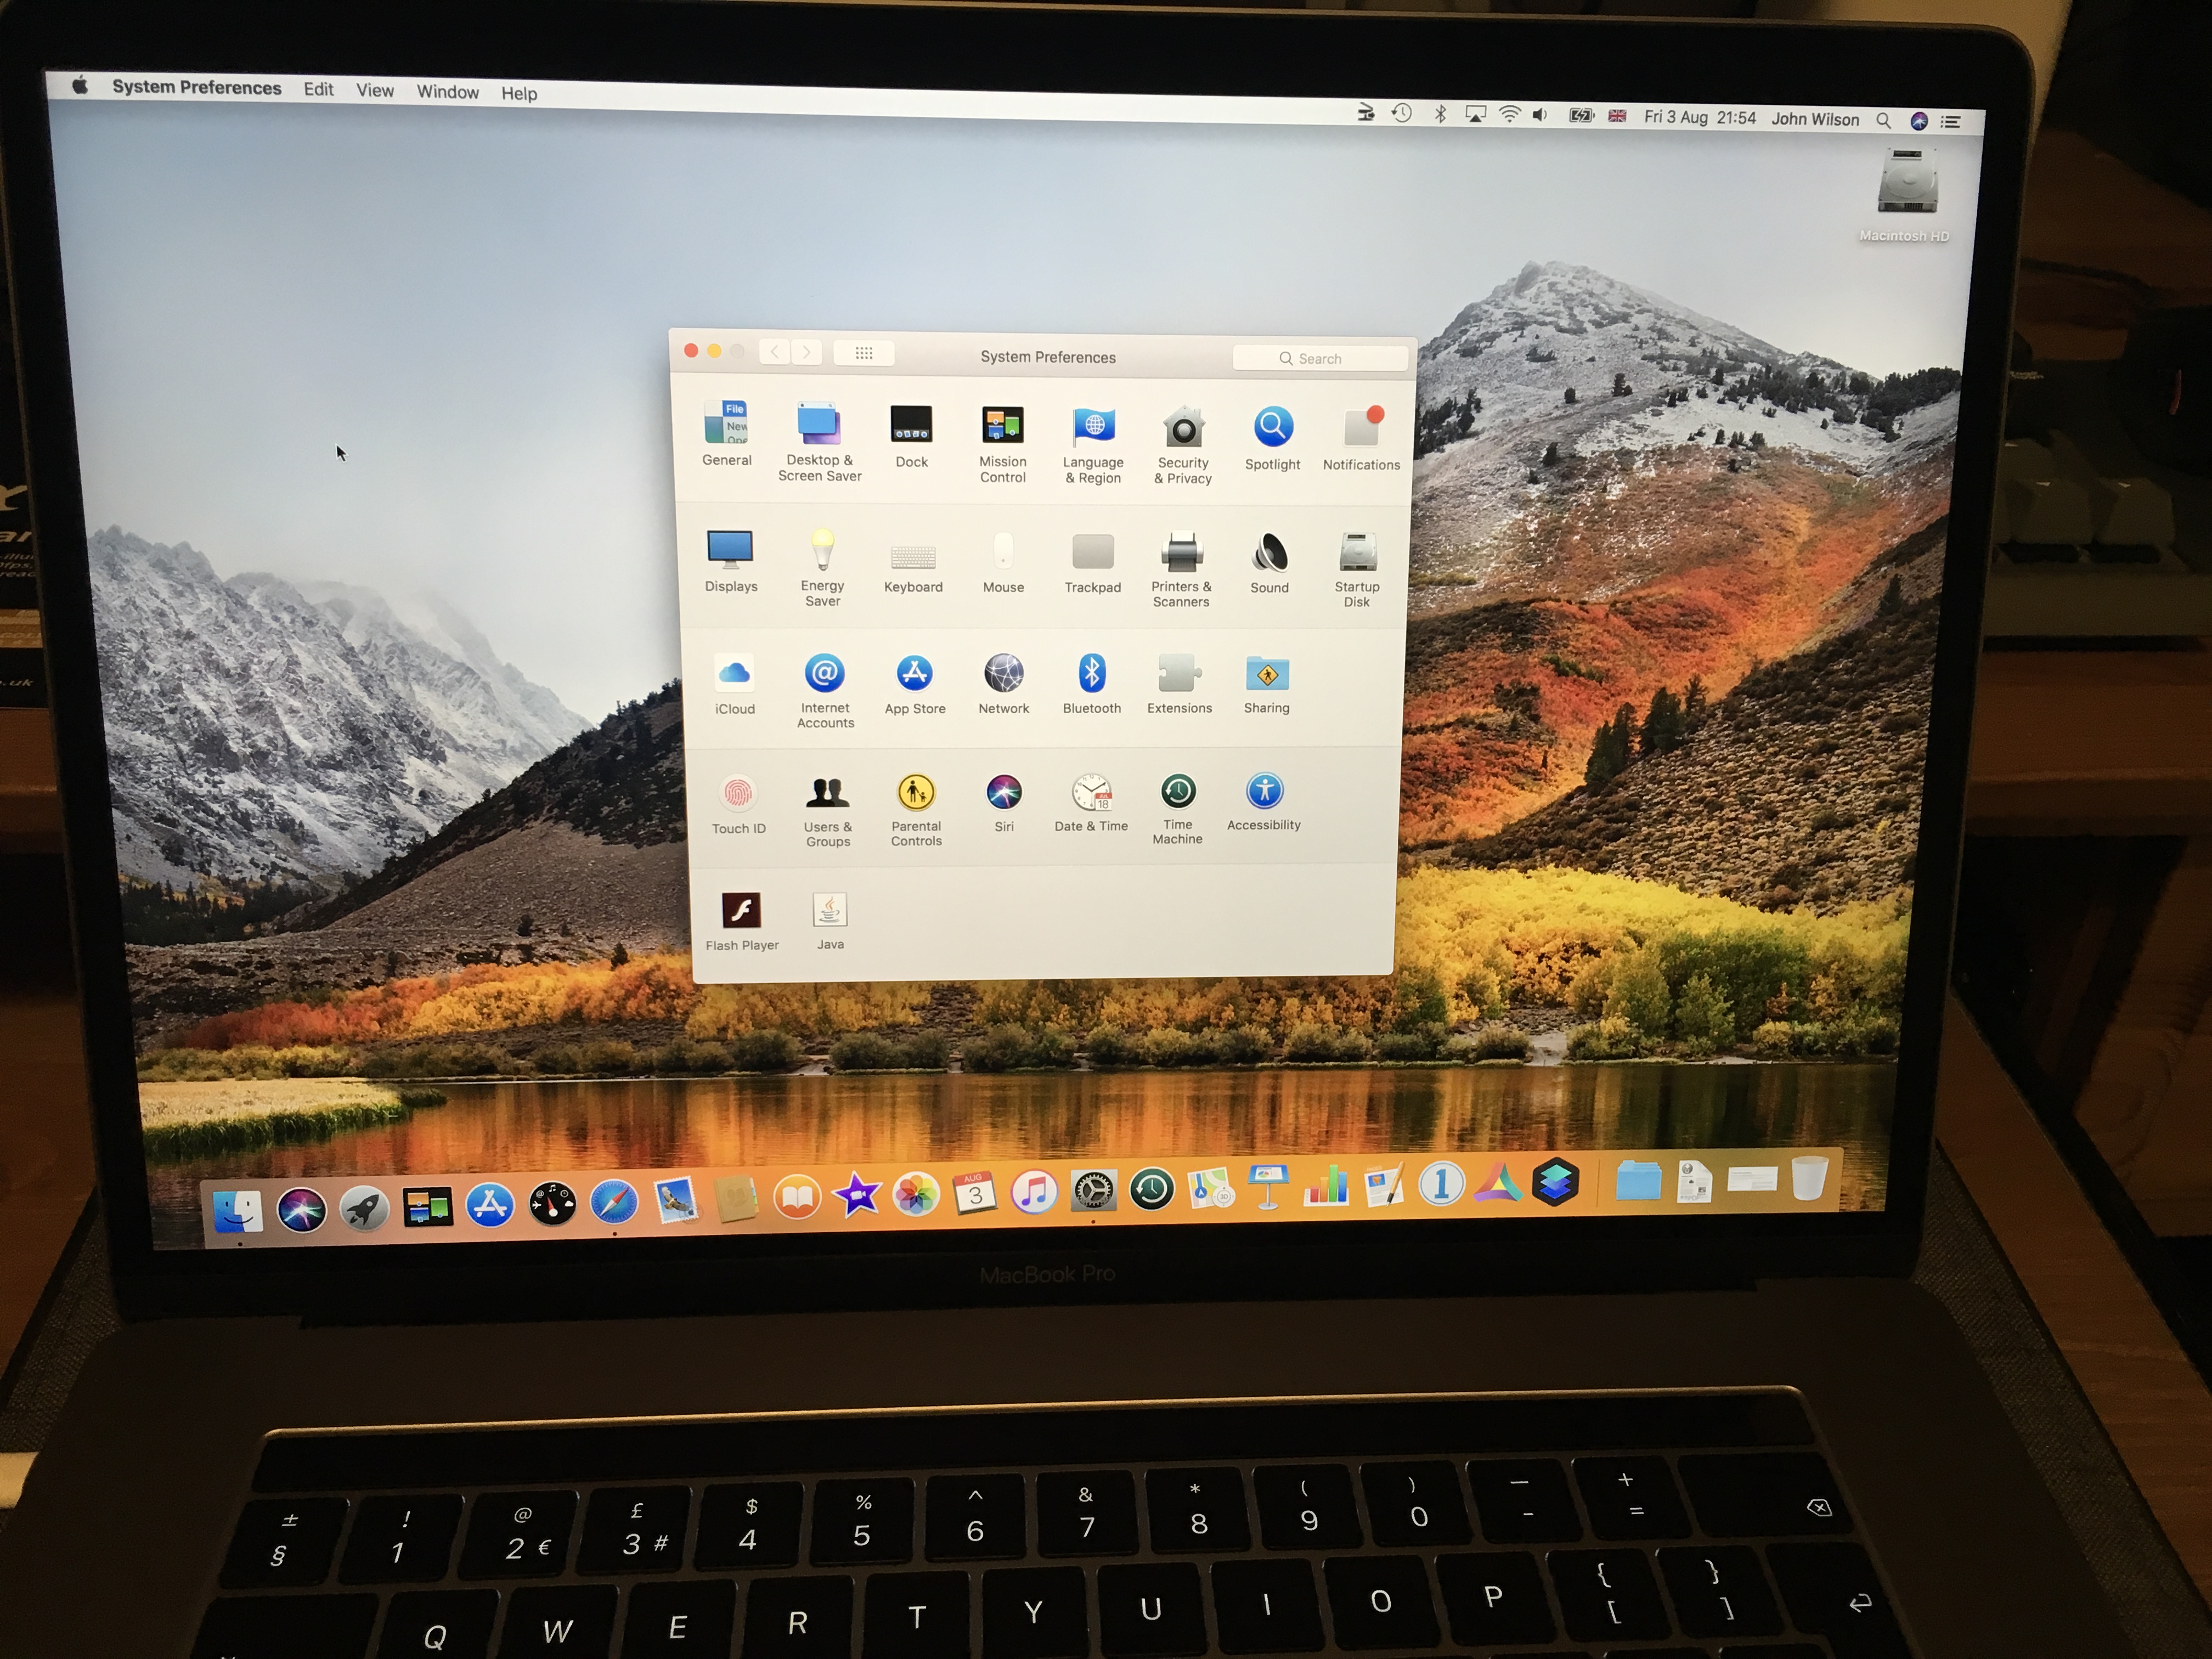2212x1659 pixels.
Task: Open the Window menu
Action: point(448,92)
